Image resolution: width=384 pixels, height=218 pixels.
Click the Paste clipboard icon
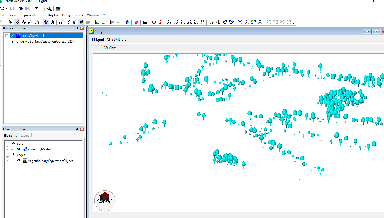tap(27, 9)
